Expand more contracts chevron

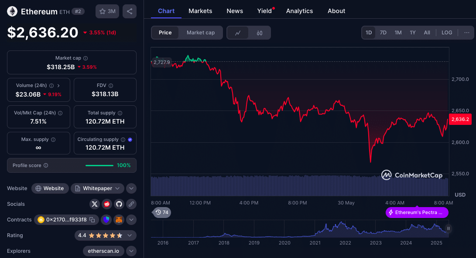[x=131, y=220]
